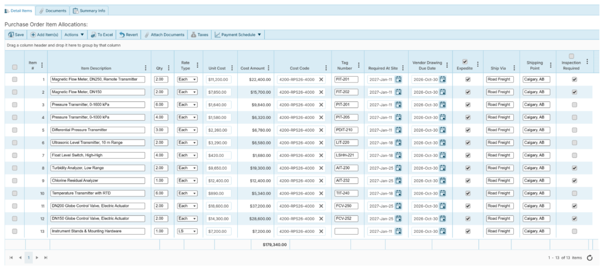Uncheck Expedite for Differential Pressure Transmitter

468,130
